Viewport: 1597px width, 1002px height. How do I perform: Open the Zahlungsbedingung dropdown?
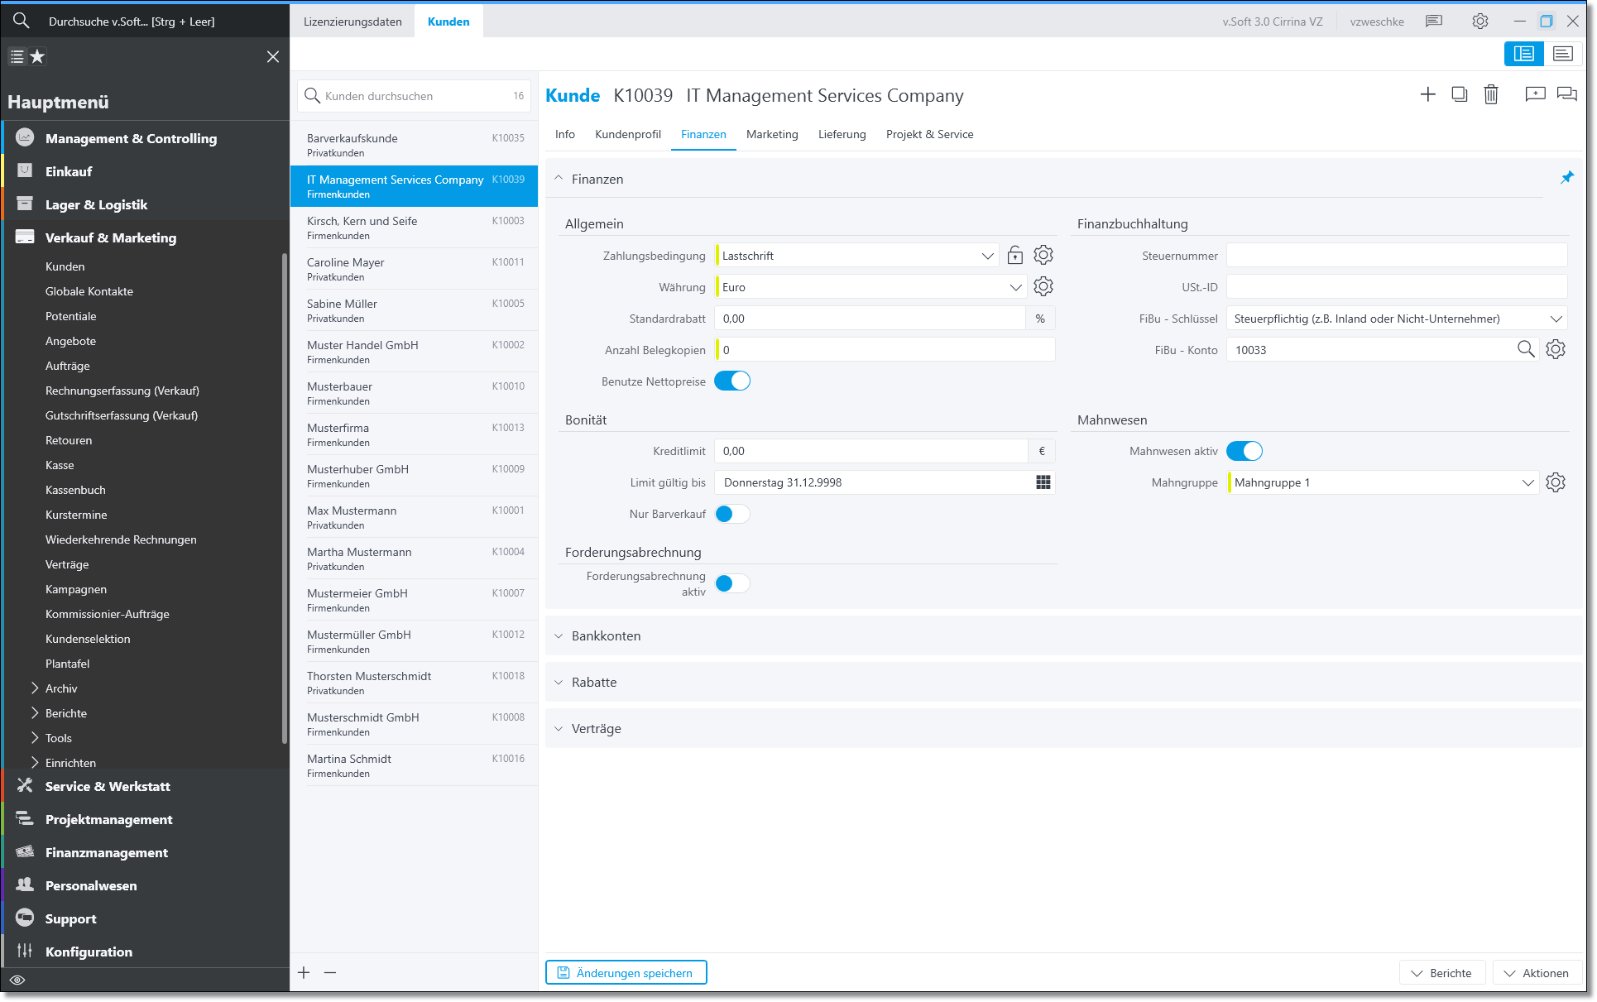[987, 256]
